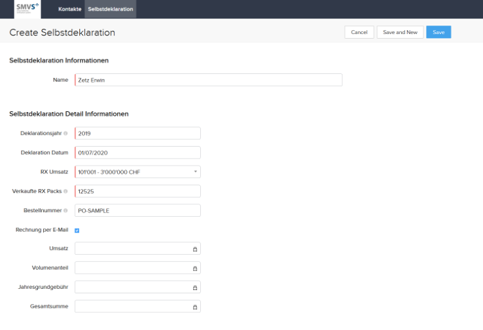Click the Deklarationsjahr info icon

65,134
